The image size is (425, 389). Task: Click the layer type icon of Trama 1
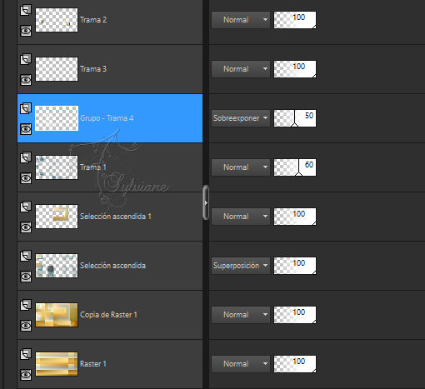point(26,157)
